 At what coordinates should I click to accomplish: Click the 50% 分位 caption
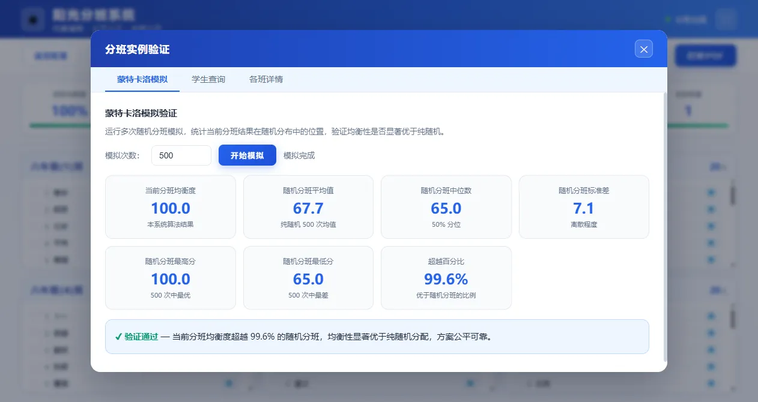tap(446, 225)
